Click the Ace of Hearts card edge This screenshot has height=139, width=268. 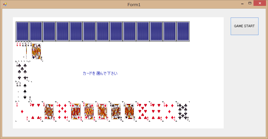[x=20, y=51]
